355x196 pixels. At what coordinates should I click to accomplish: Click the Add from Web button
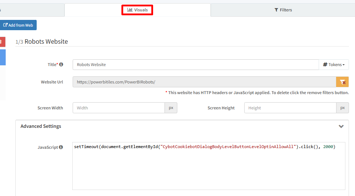point(18,25)
